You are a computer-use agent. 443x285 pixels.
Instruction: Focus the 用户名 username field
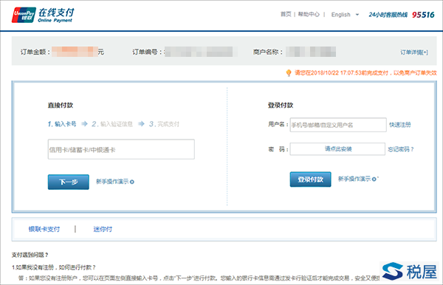click(x=338, y=125)
